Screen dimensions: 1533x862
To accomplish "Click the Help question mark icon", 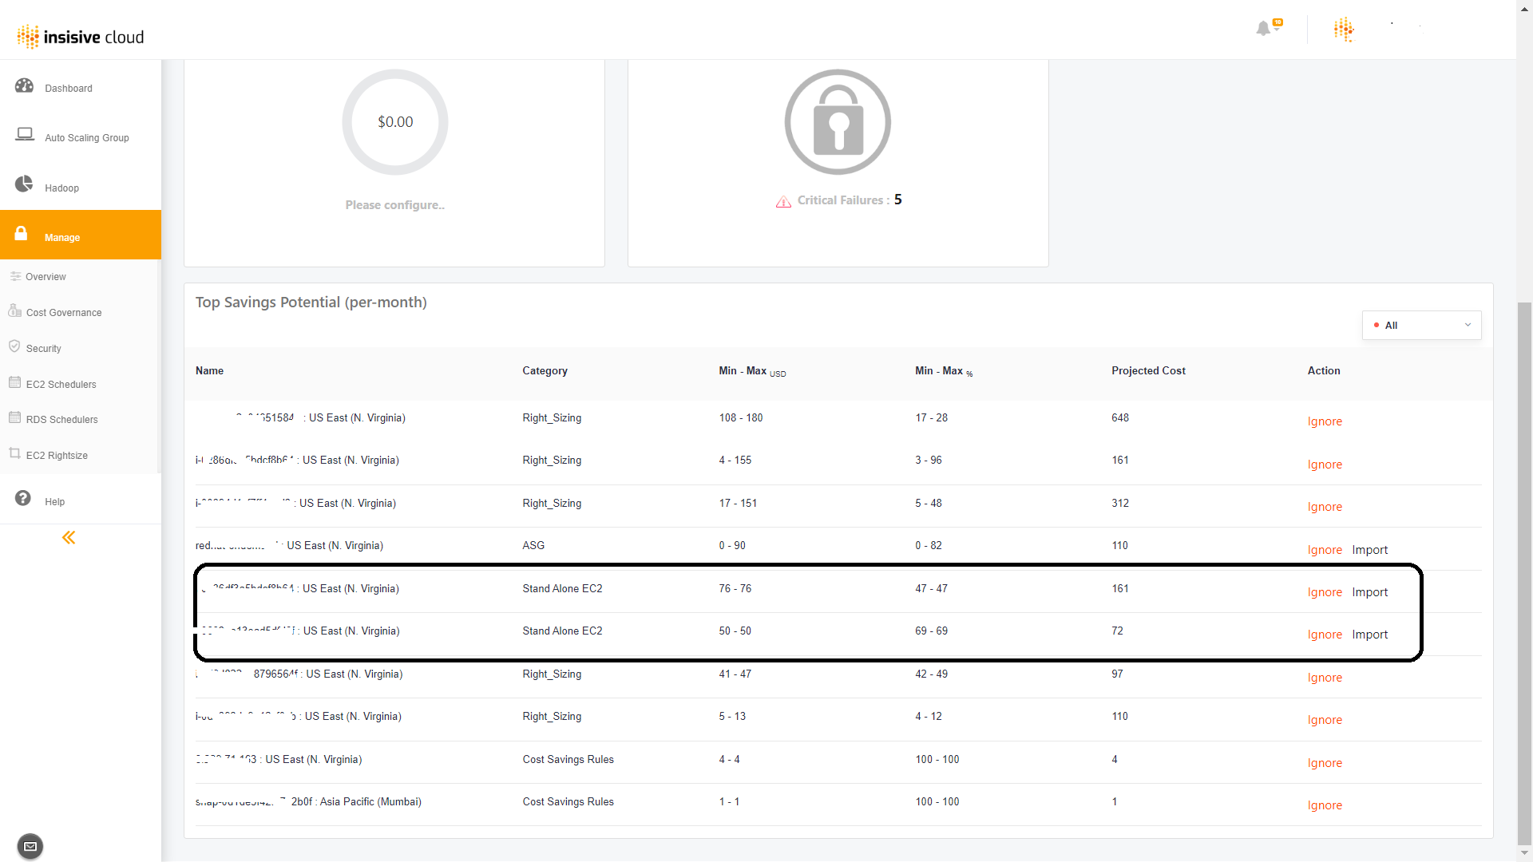I will coord(23,498).
